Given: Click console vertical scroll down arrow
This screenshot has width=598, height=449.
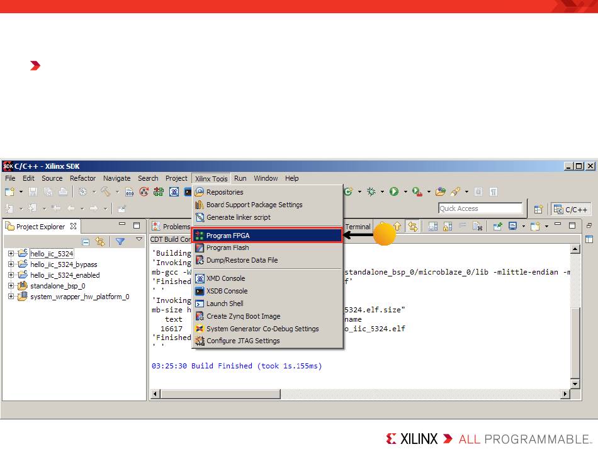Looking at the screenshot, I should (x=575, y=384).
